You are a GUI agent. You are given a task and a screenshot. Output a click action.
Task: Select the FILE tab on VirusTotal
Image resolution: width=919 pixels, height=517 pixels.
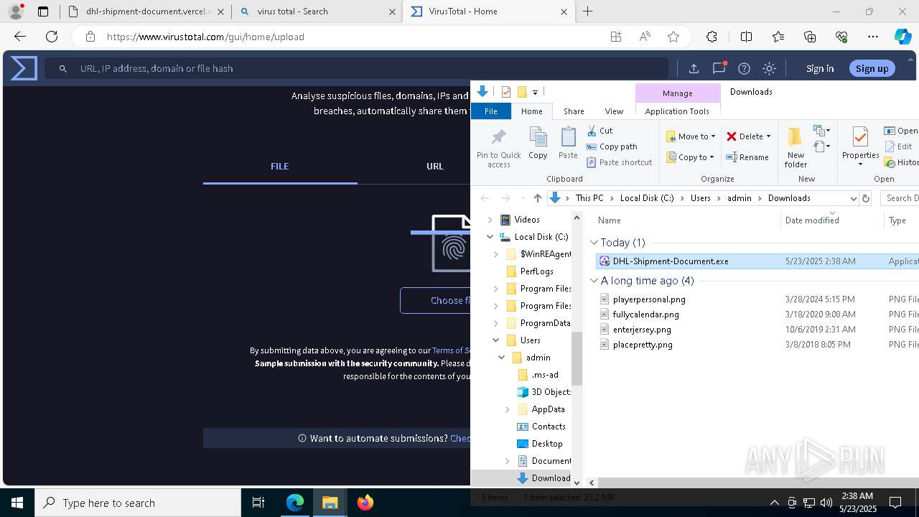[x=280, y=166]
